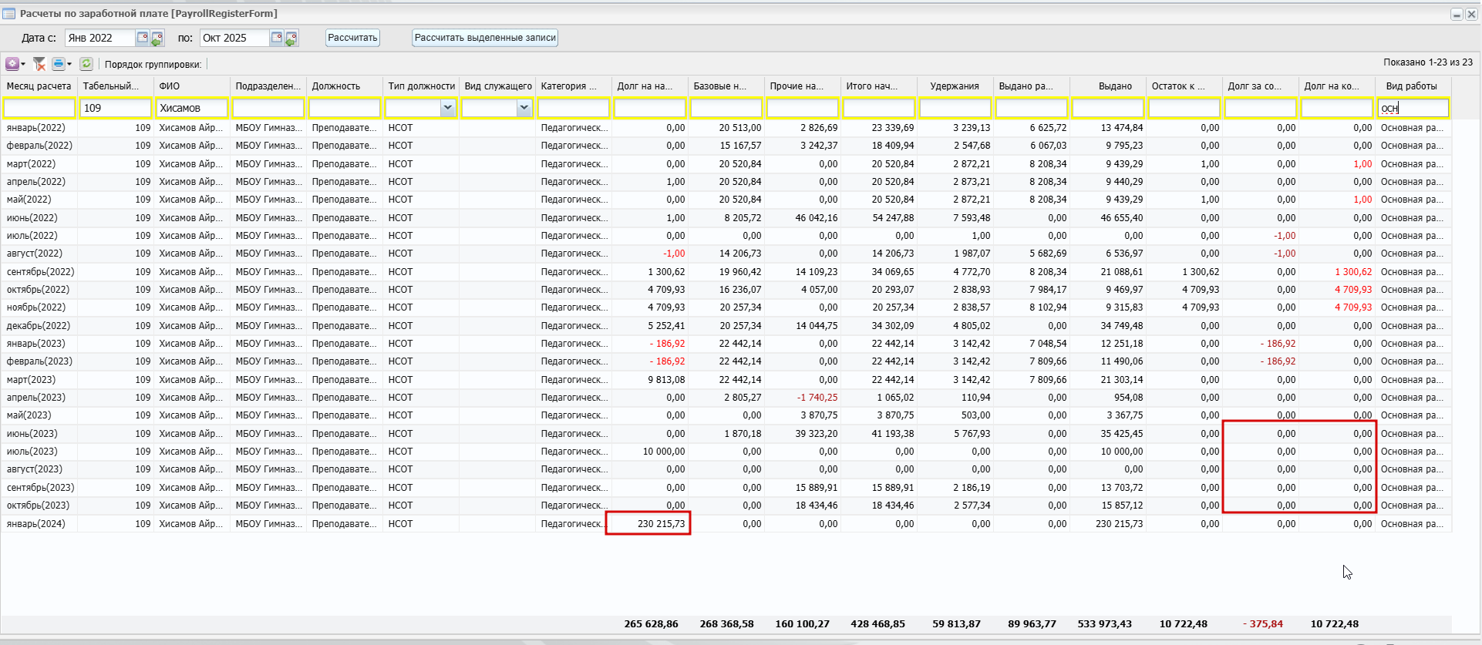The height and width of the screenshot is (645, 1482).
Task: Click the green arrow beside start date
Action: [157, 39]
